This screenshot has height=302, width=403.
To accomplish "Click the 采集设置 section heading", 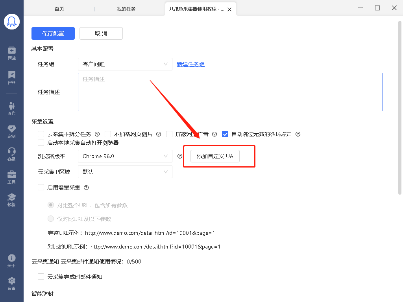I will coord(43,122).
